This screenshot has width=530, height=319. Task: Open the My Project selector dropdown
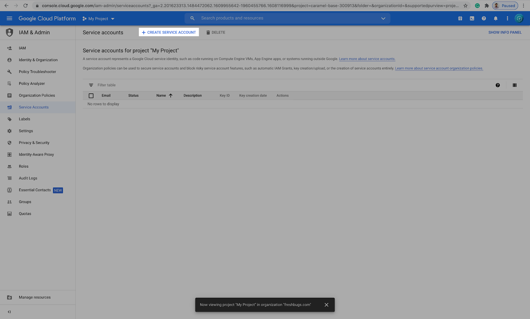[x=98, y=19]
